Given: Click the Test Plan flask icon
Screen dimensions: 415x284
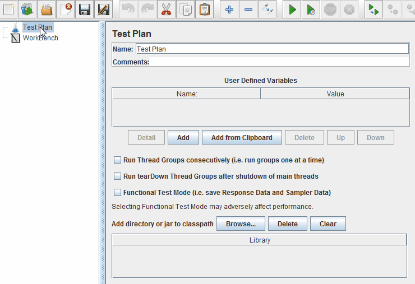Looking at the screenshot, I should (16, 27).
